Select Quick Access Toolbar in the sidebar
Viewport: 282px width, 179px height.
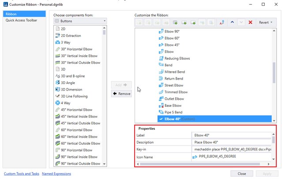pos(21,20)
